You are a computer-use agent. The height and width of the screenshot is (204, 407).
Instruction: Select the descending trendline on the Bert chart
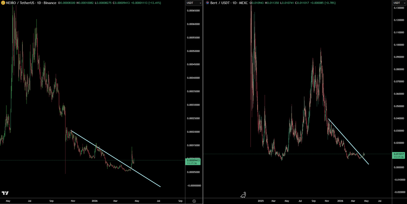[x=348, y=141]
